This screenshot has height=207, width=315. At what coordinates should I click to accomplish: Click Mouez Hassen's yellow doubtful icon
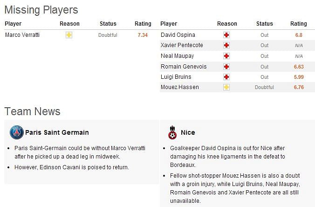coord(226,87)
